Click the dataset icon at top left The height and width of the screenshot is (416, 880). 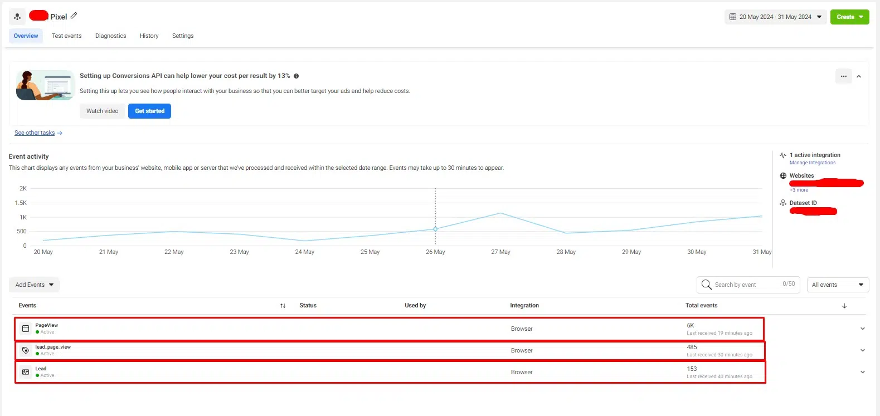click(x=17, y=17)
